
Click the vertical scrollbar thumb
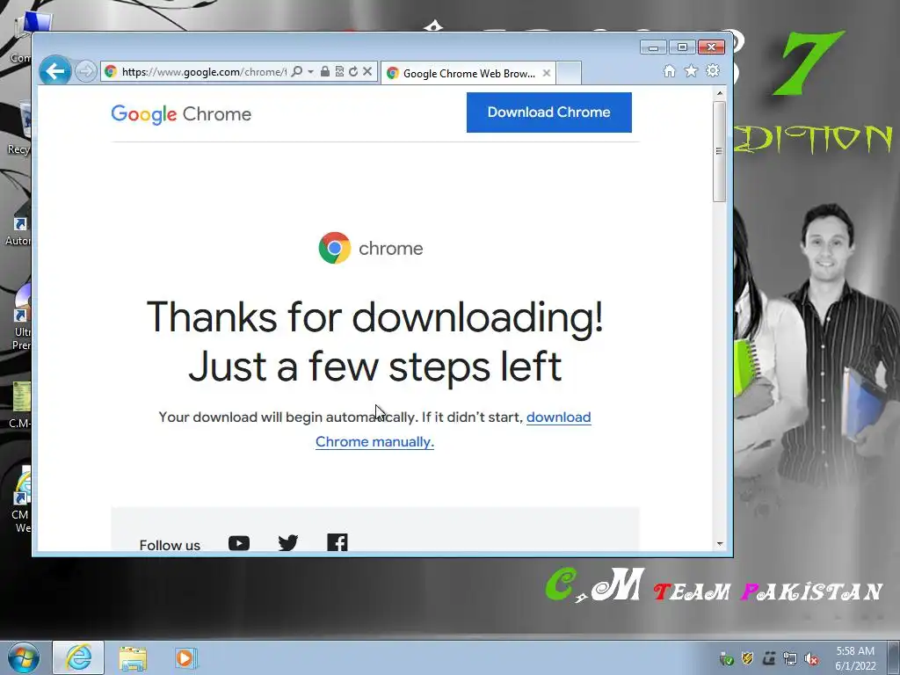coord(720,151)
